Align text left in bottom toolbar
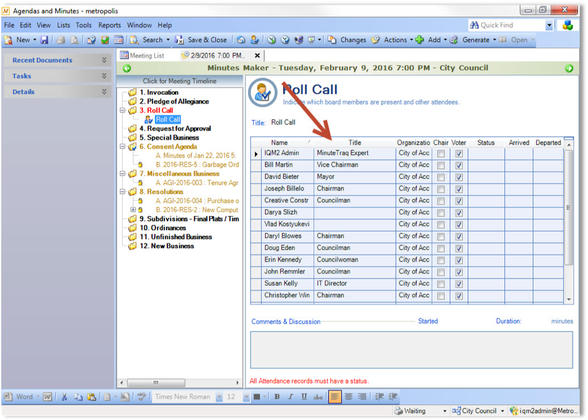Viewport: 588px width, 420px height. (x=335, y=396)
